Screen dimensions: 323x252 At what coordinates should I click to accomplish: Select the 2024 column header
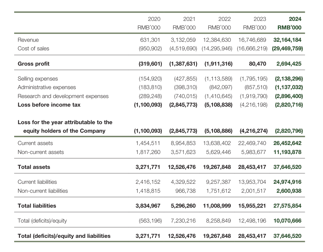click(295, 19)
